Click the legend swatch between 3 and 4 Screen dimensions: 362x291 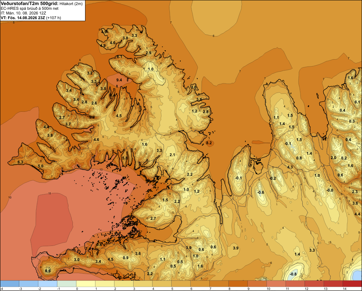143,283
